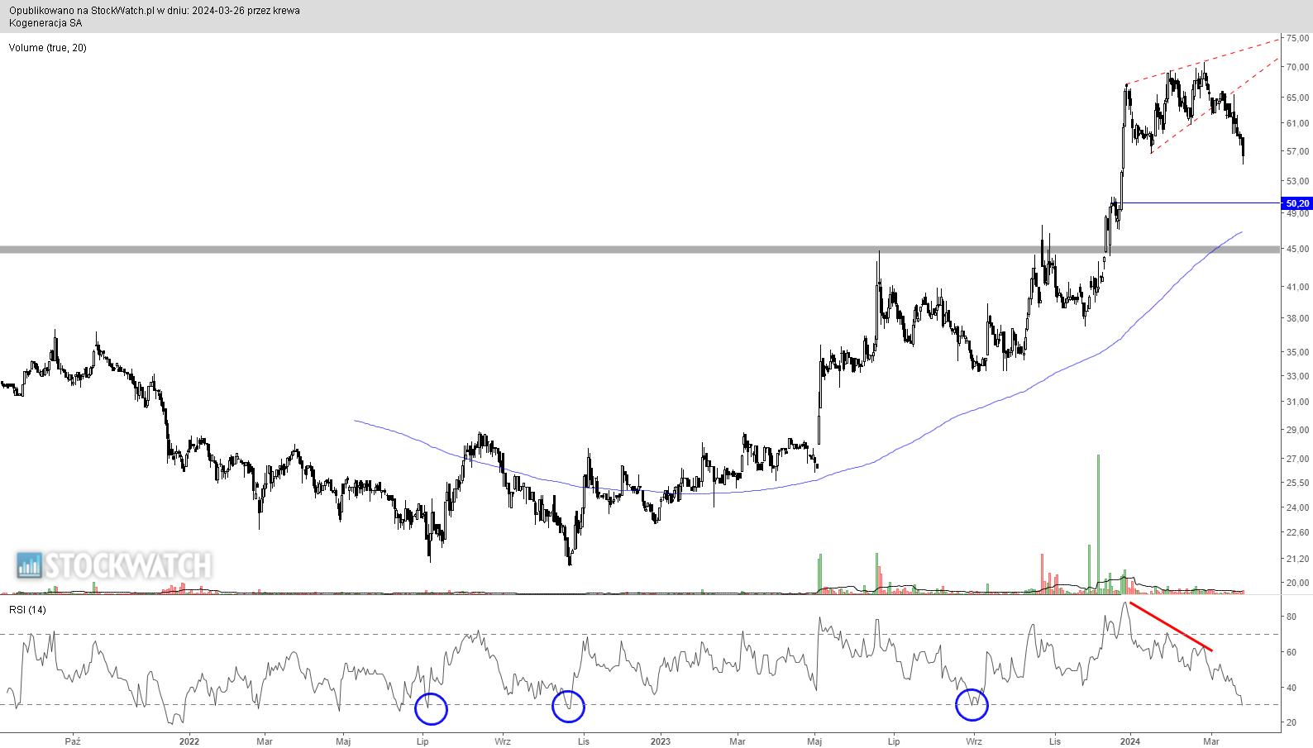Click the 61,00 price axis label
Viewport: 1313px width, 748px height.
tap(1298, 123)
